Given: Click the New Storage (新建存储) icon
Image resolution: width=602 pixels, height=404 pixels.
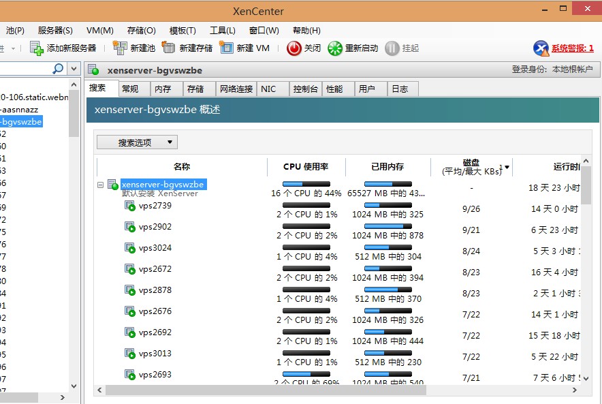Looking at the screenshot, I should pyautogui.click(x=168, y=48).
